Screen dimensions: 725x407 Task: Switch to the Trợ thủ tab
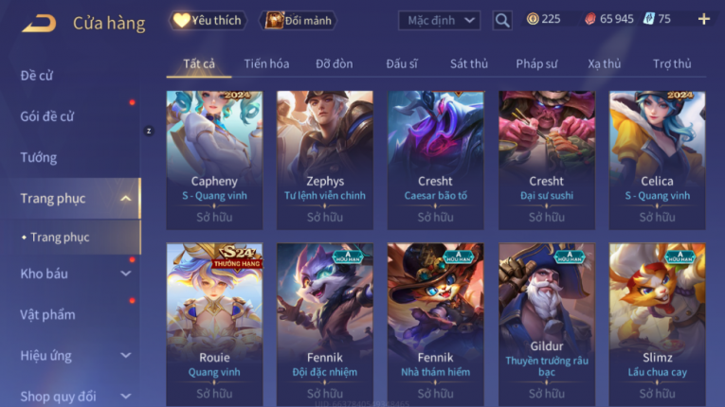pos(672,63)
